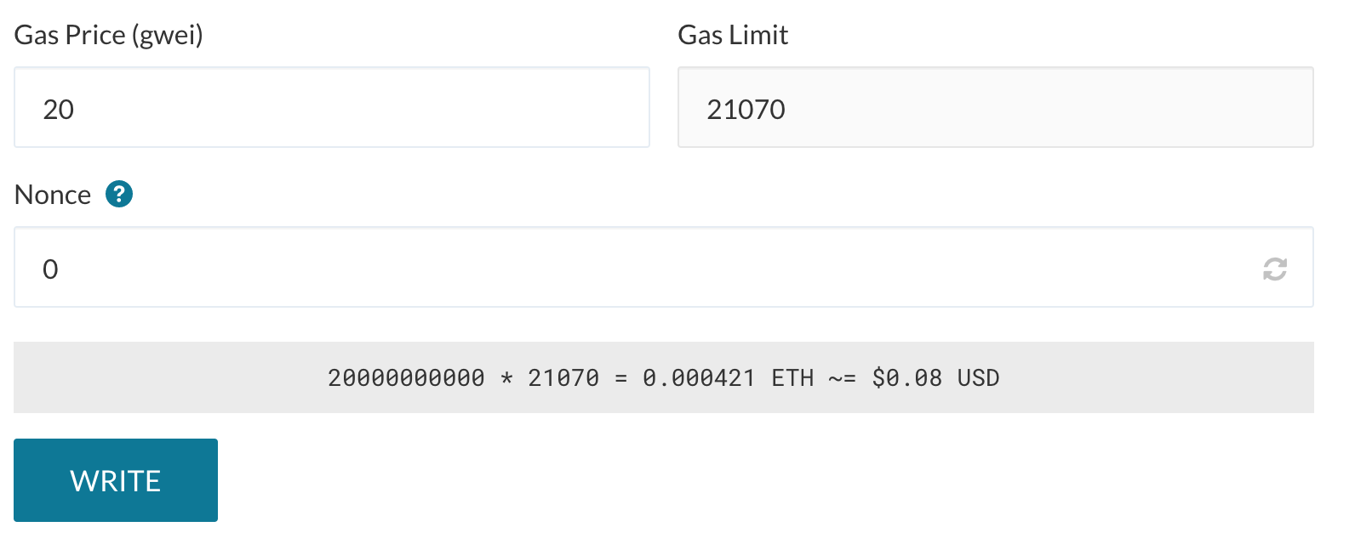Viewport: 1355px width, 544px height.
Task: Click the circular arrows icon to reload nonce
Action: pyautogui.click(x=1273, y=268)
